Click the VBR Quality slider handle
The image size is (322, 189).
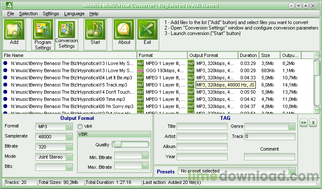click(x=118, y=144)
